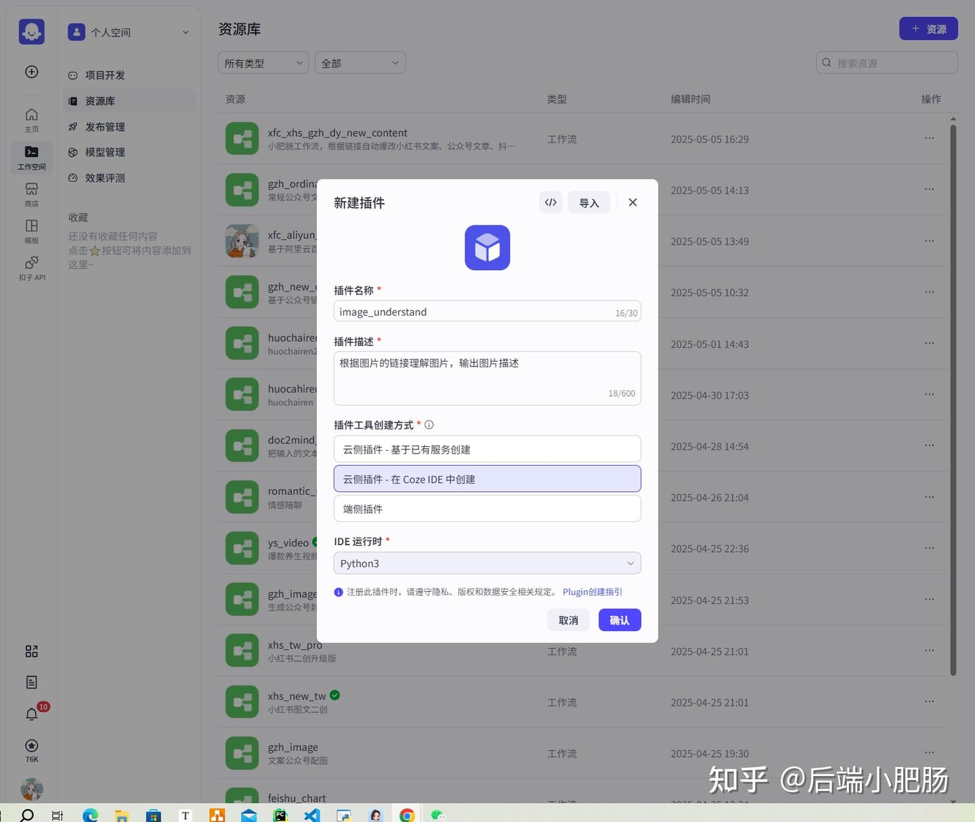Open Windows search in taskbar
The image size is (975, 822).
pos(27,815)
